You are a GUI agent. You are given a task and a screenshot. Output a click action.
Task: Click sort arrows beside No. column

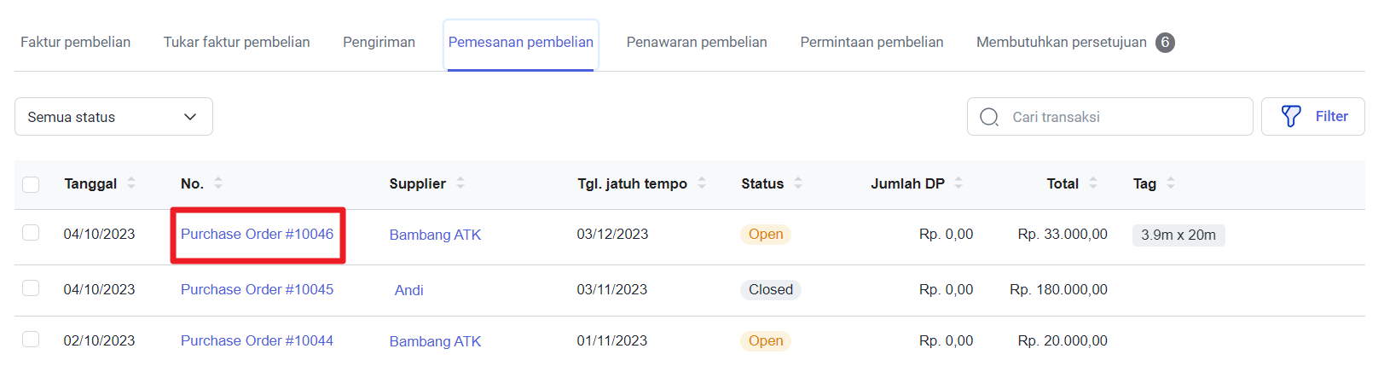(218, 183)
